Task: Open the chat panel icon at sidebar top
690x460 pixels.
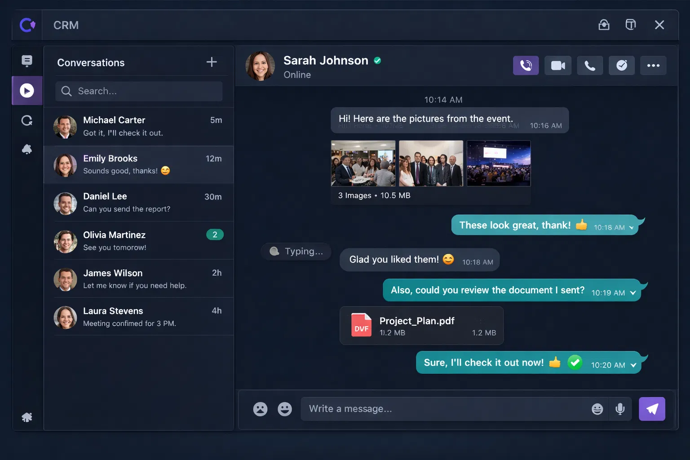Action: (x=27, y=61)
